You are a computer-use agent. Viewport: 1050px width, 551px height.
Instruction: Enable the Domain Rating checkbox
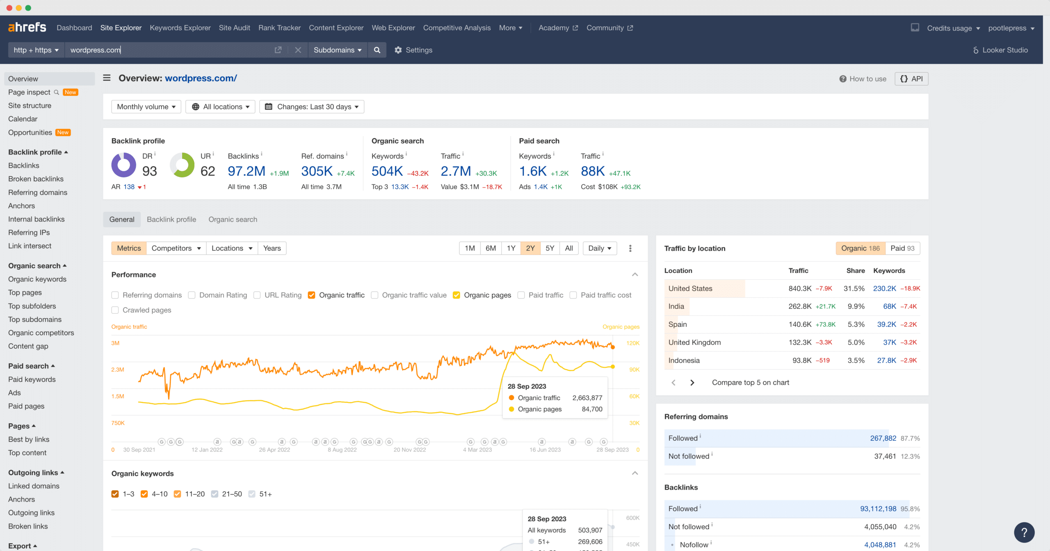192,295
